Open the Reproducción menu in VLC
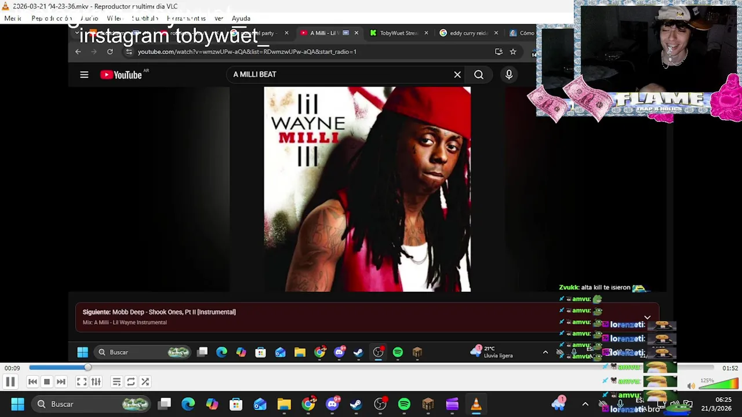This screenshot has height=417, width=742. (52, 19)
